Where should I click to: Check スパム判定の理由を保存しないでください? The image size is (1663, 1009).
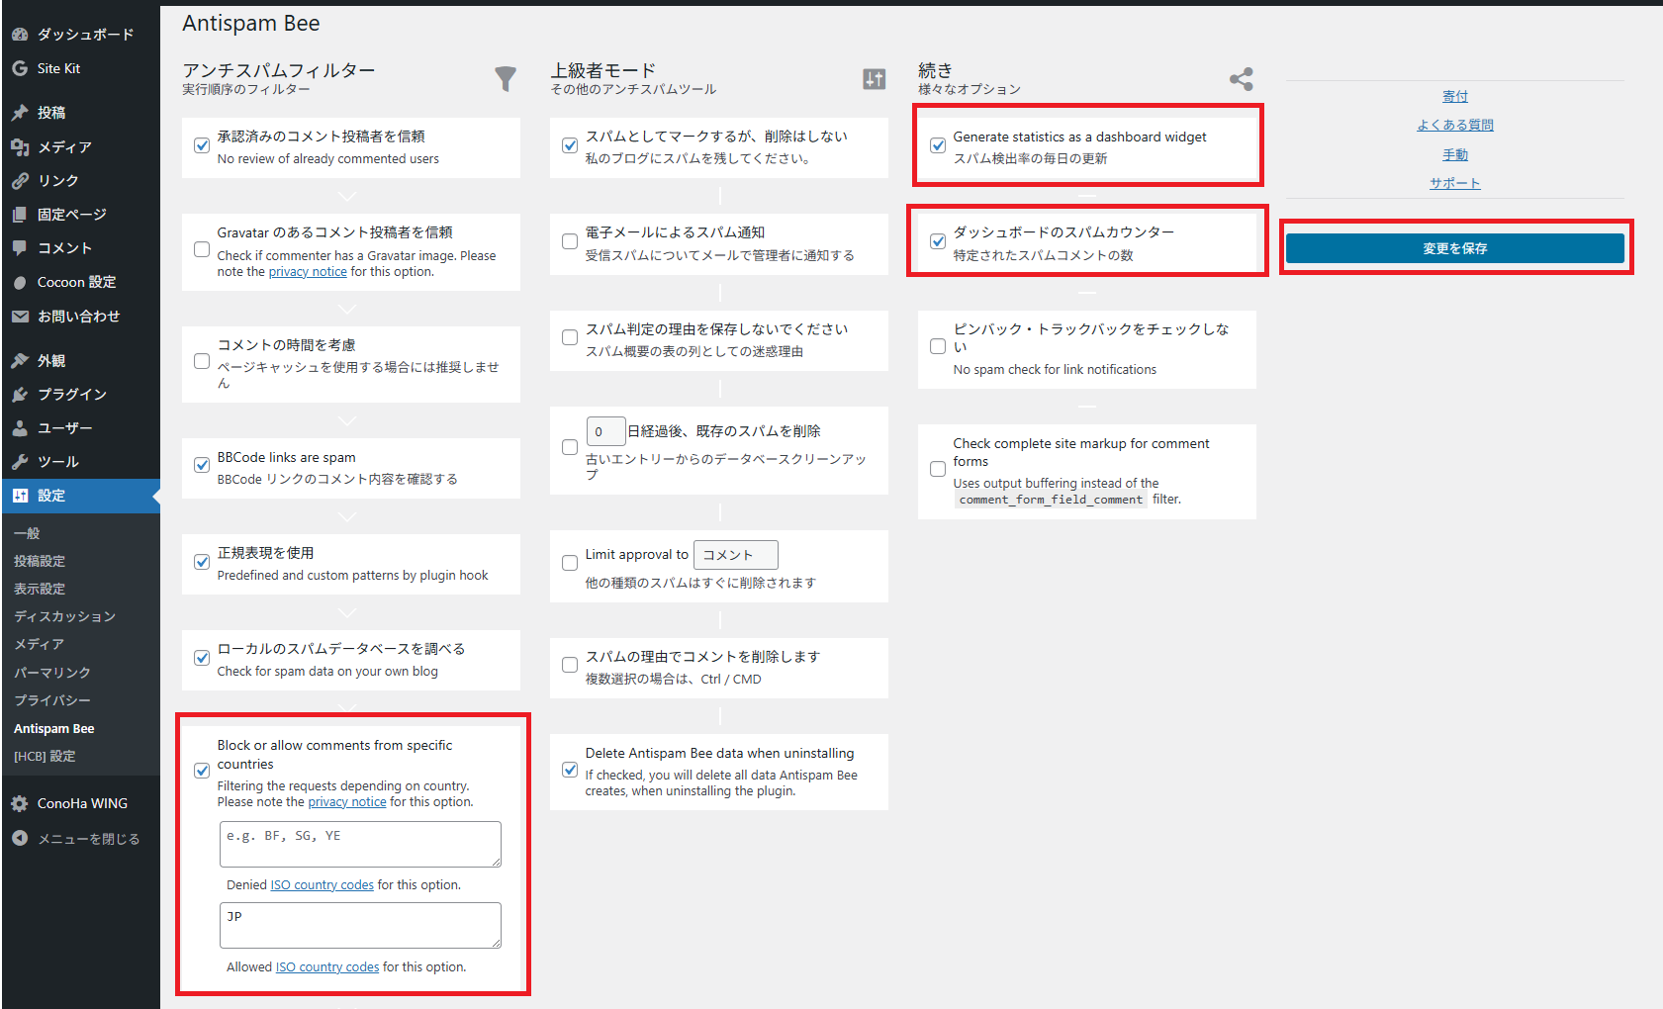click(x=570, y=337)
